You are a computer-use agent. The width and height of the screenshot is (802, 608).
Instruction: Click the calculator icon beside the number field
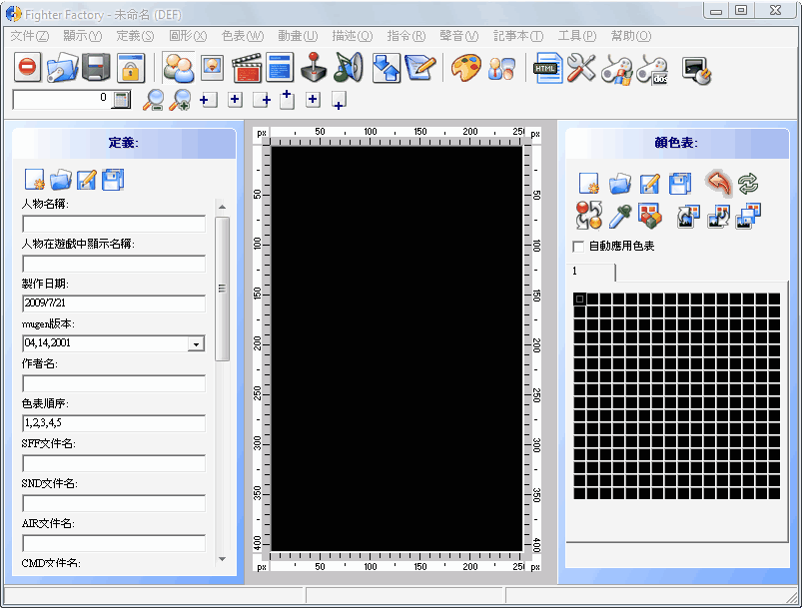click(x=121, y=99)
